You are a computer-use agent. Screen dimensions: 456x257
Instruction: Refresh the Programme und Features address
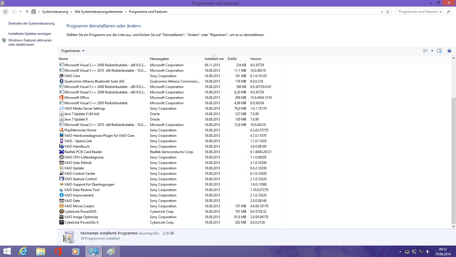point(388,12)
